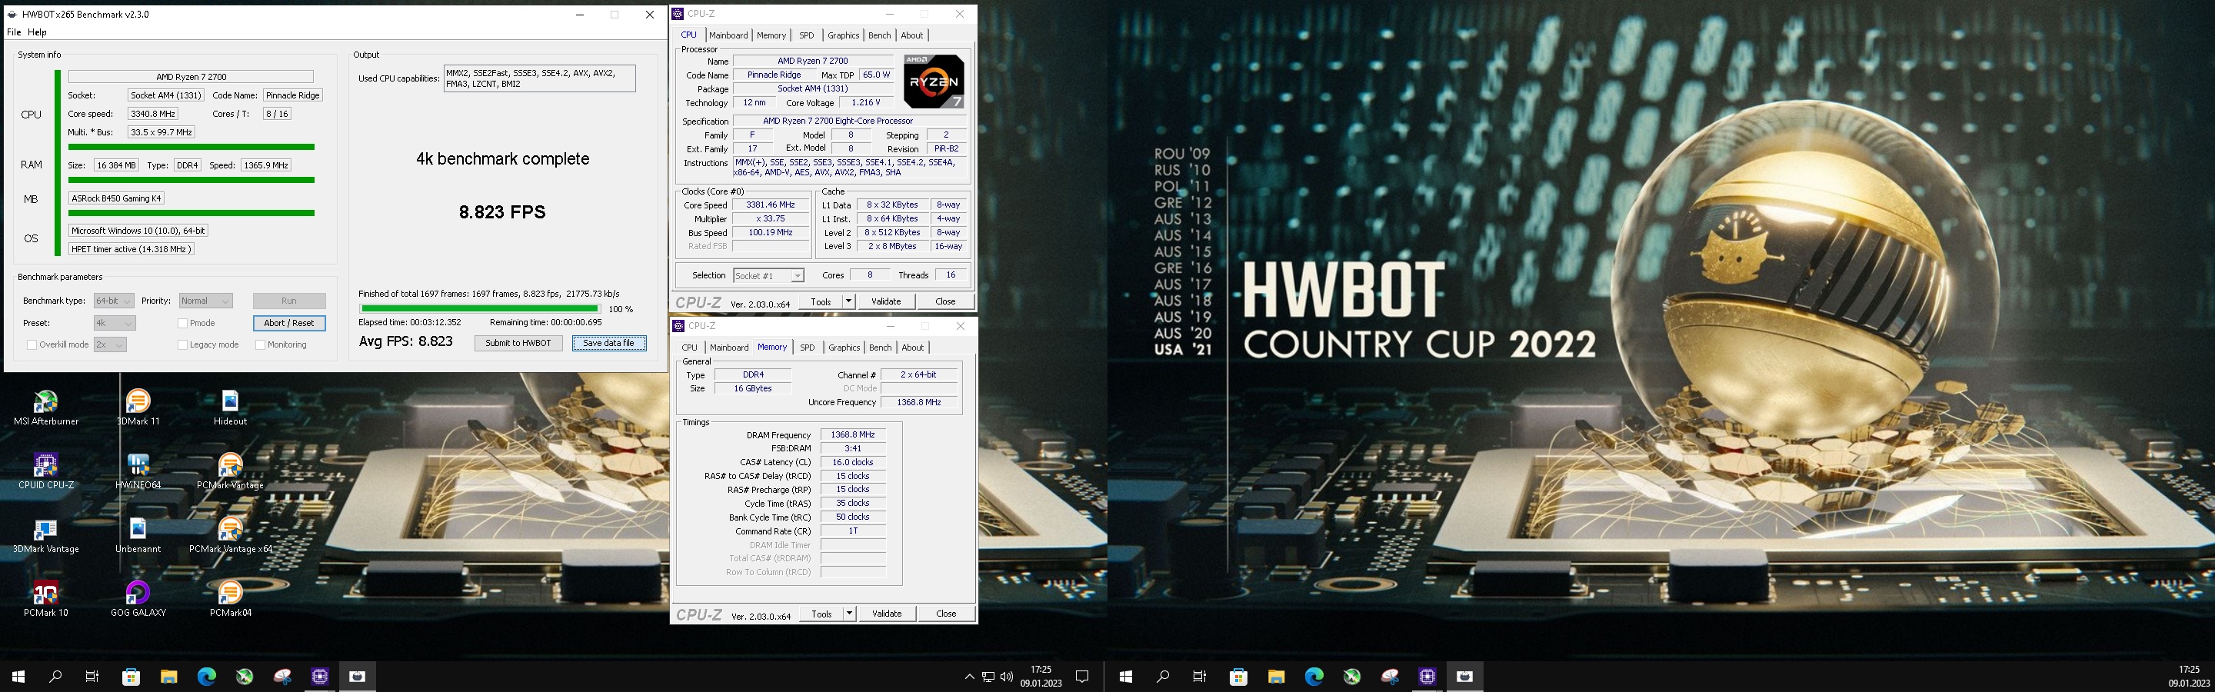
Task: Click Save data file button
Action: [609, 343]
